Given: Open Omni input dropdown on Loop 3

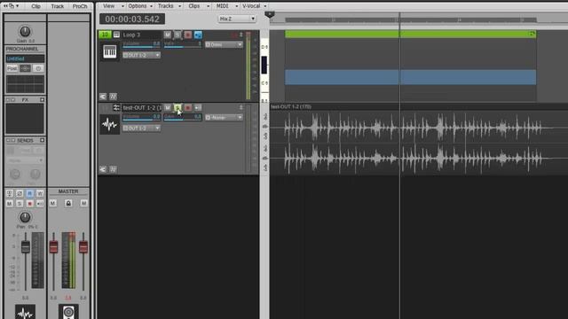Looking at the screenshot, I should [x=224, y=44].
